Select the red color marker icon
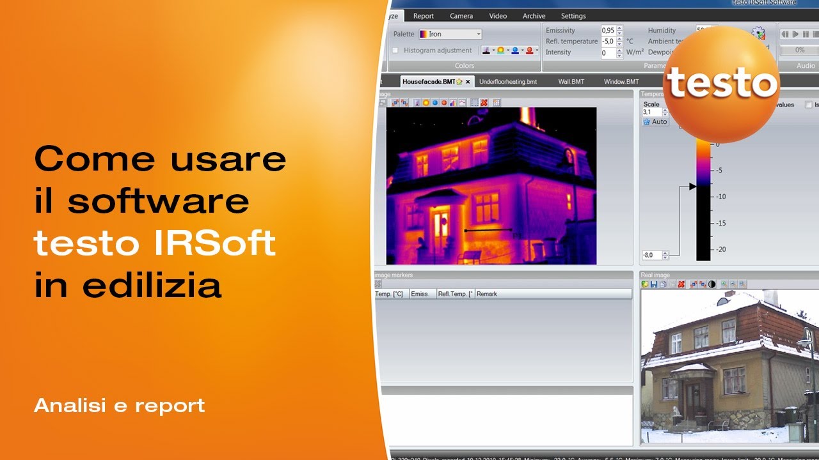The image size is (819, 460). [x=529, y=50]
